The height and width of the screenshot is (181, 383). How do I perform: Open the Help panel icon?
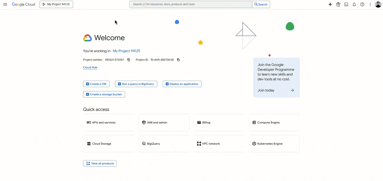point(362,4)
